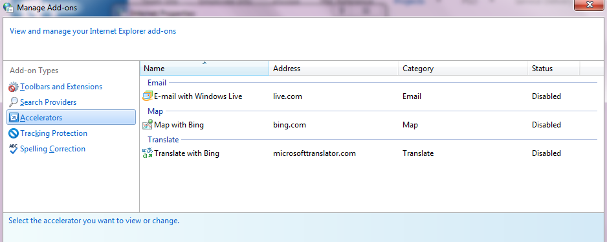
Task: Click Email category cell in Windows Live row
Action: pyautogui.click(x=412, y=96)
